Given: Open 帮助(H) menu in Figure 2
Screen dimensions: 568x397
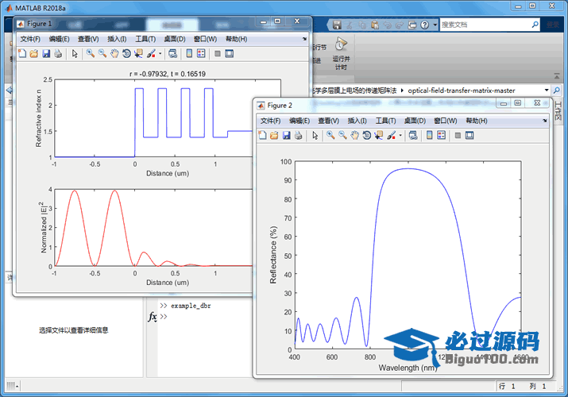Looking at the screenshot, I should point(477,121).
